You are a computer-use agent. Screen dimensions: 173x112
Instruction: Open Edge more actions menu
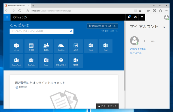pyautogui.click(x=166, y=11)
